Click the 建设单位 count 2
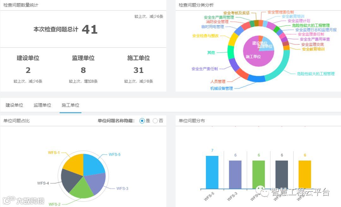This screenshot has width=341, height=207. [x=28, y=70]
